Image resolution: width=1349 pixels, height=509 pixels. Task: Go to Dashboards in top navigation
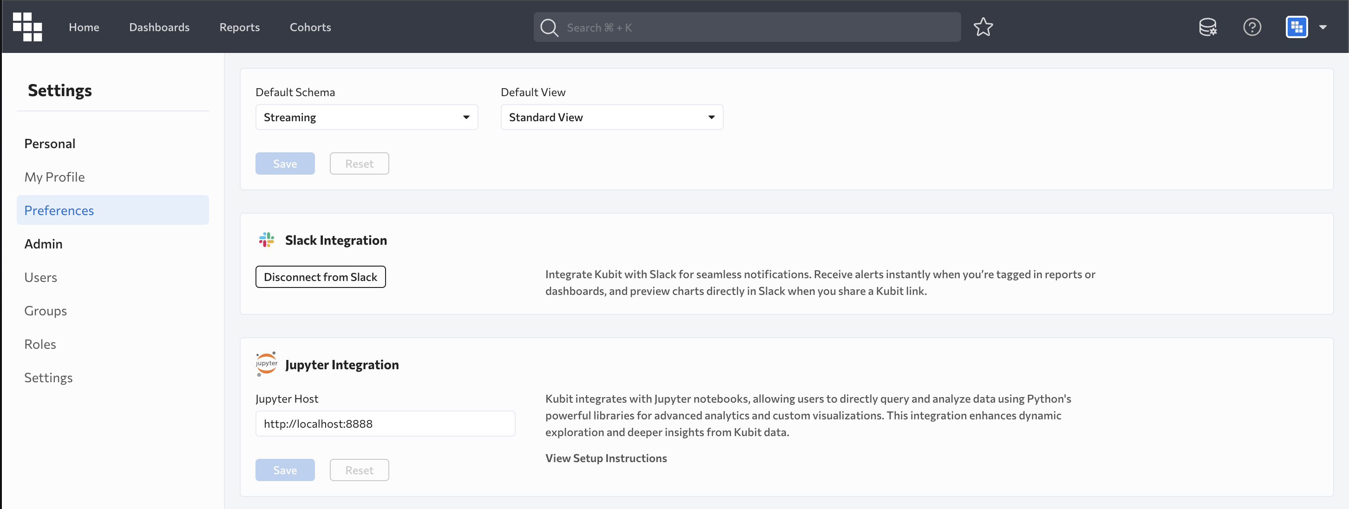159,27
